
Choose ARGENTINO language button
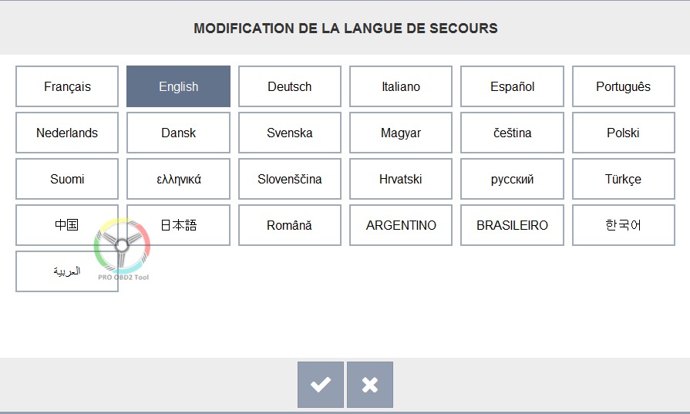(x=400, y=225)
